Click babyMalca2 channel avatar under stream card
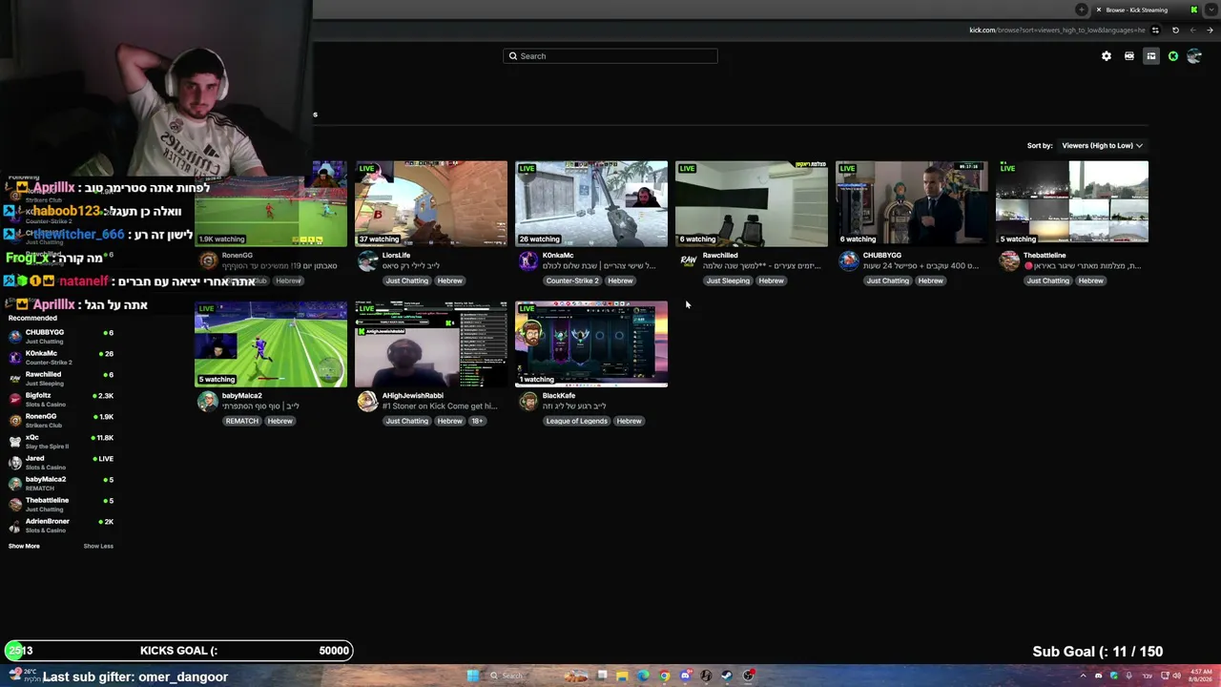The image size is (1221, 687). click(207, 402)
